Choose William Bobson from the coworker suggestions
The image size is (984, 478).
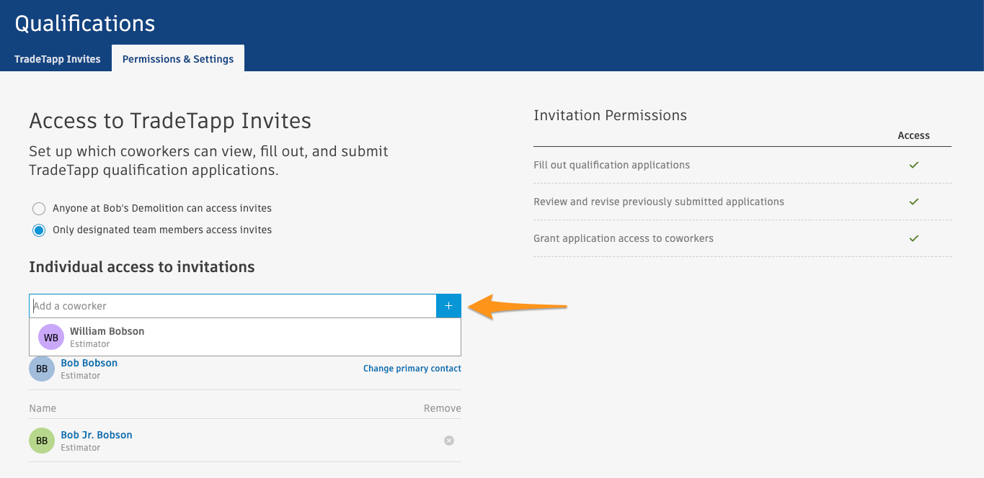[107, 332]
